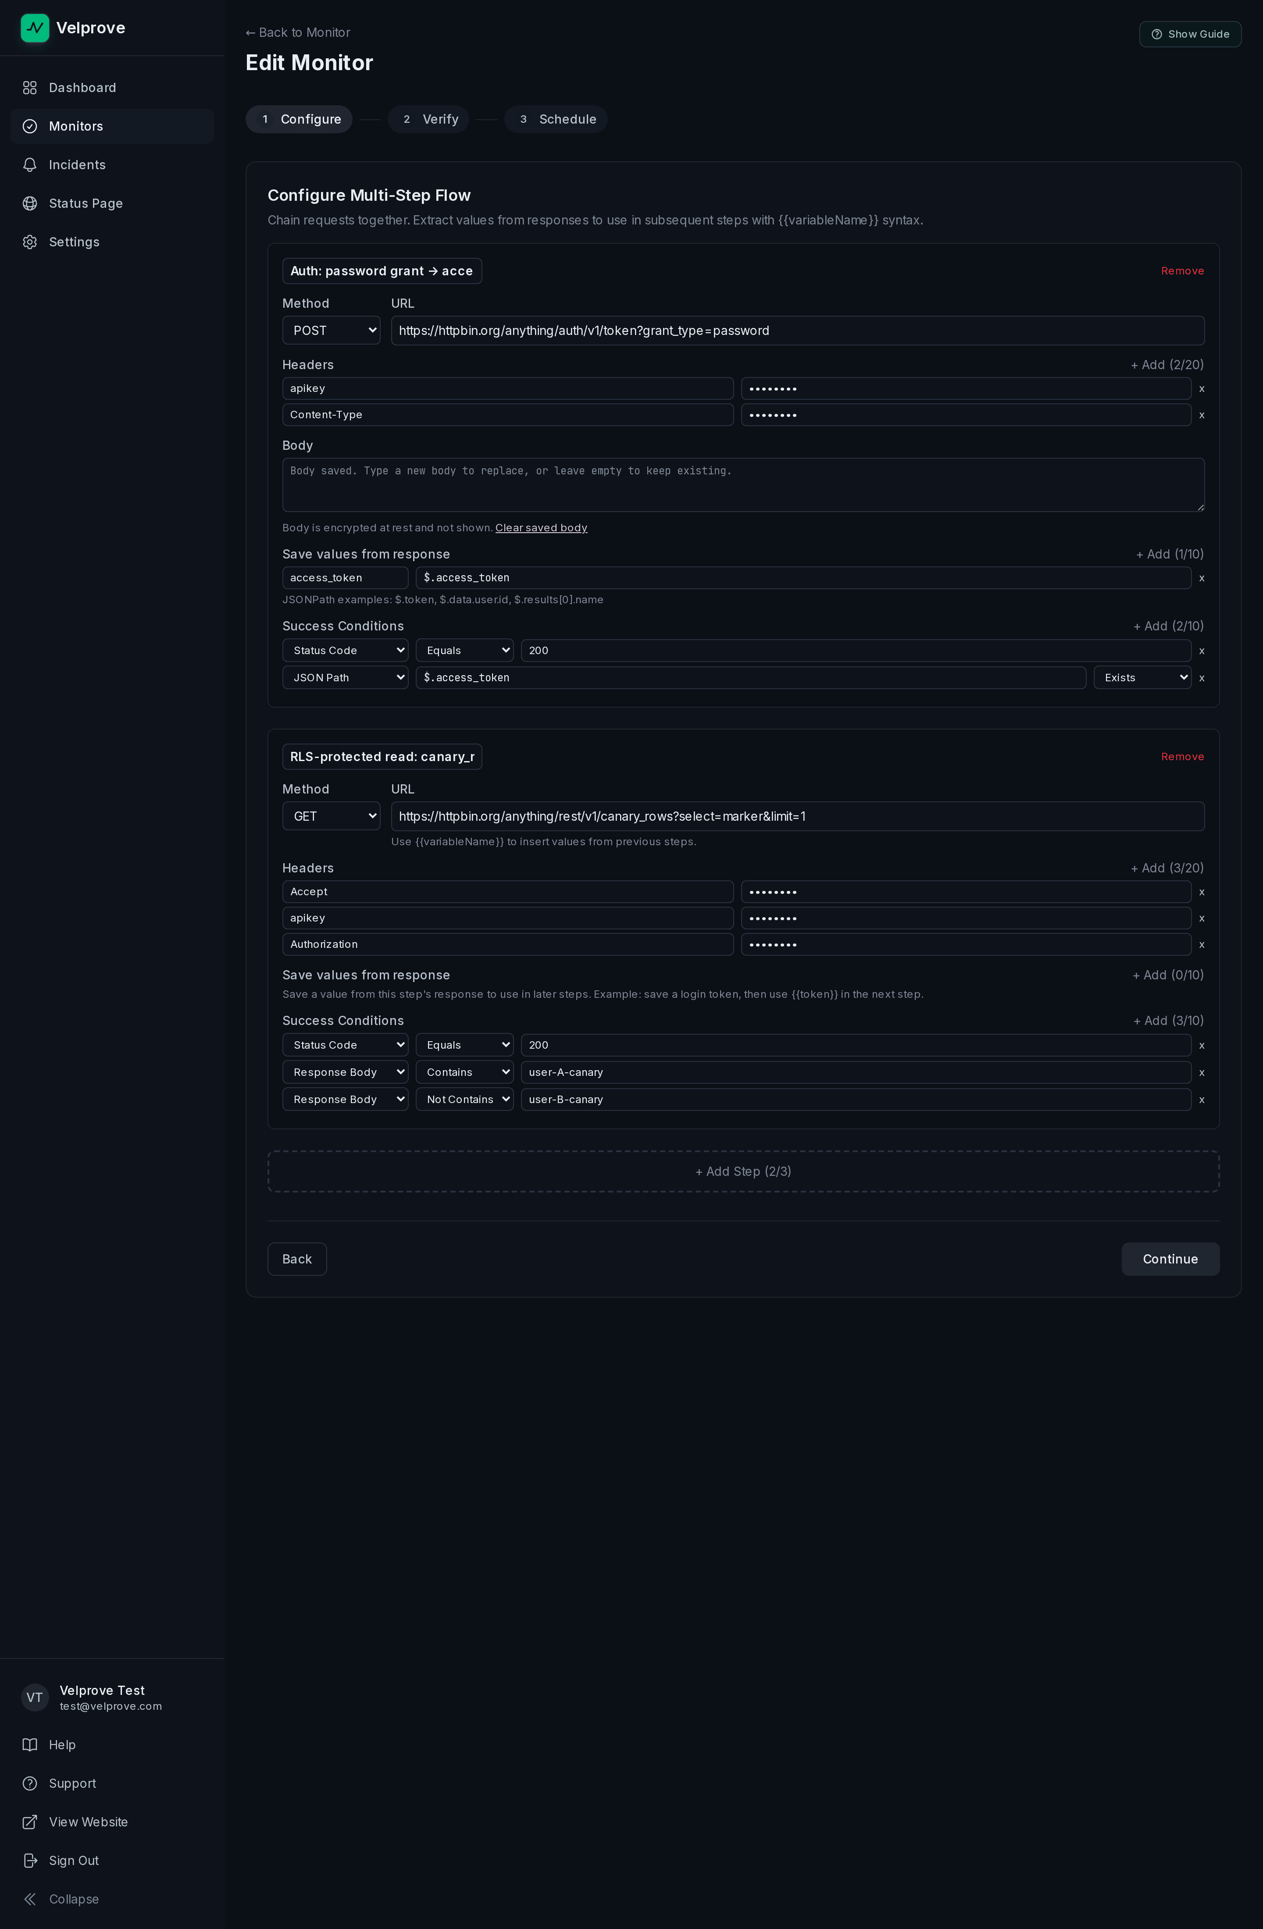Add saved value in step two (0/10)
The width and height of the screenshot is (1263, 1929).
[1168, 975]
